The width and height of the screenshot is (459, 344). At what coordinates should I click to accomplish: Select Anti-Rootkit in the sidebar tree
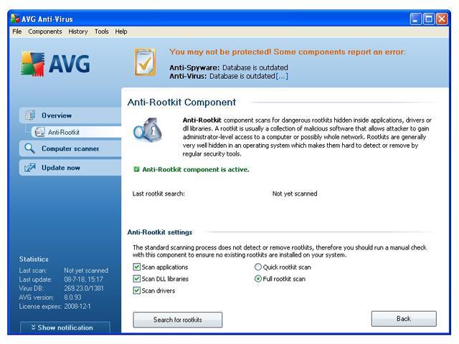click(x=77, y=132)
